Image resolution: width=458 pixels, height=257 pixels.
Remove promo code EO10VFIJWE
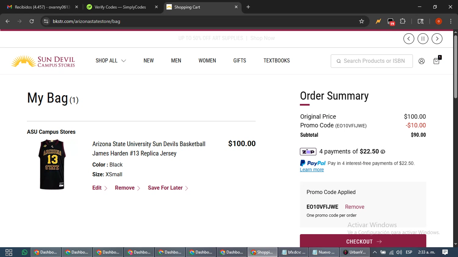click(354, 207)
